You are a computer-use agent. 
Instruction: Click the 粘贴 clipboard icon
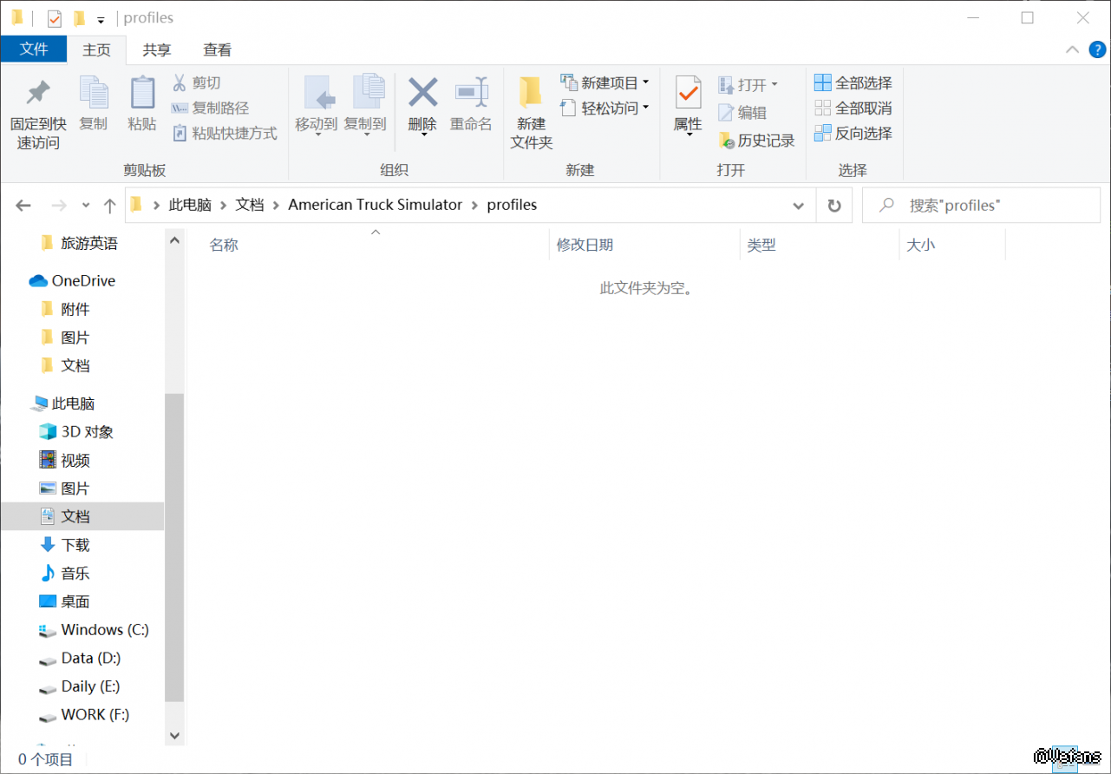pos(141,93)
